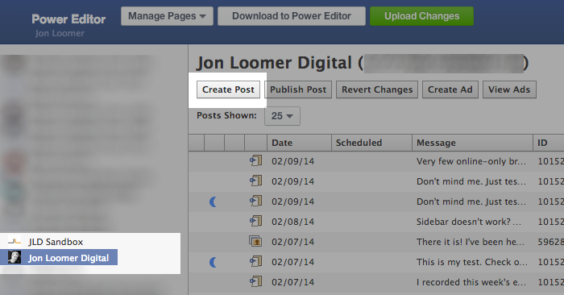Click post type icon for 'This is my test' row
Screen dimensions: 564x295
(x=255, y=261)
